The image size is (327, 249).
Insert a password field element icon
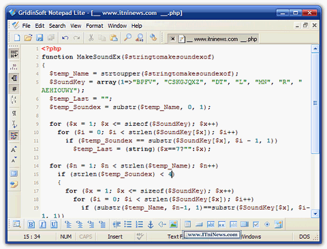[x=221, y=225]
